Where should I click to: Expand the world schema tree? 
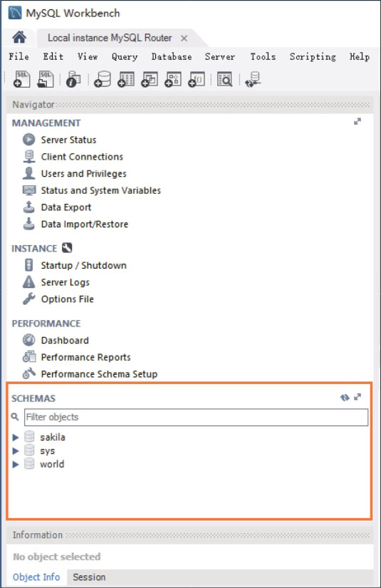16,464
